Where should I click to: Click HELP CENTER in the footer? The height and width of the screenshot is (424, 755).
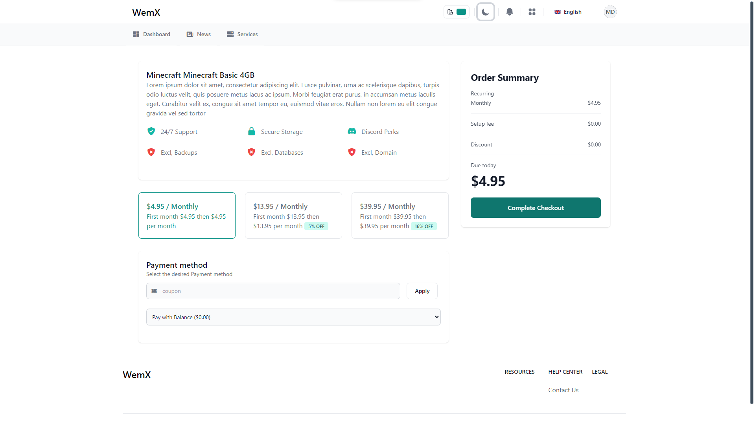pyautogui.click(x=565, y=372)
